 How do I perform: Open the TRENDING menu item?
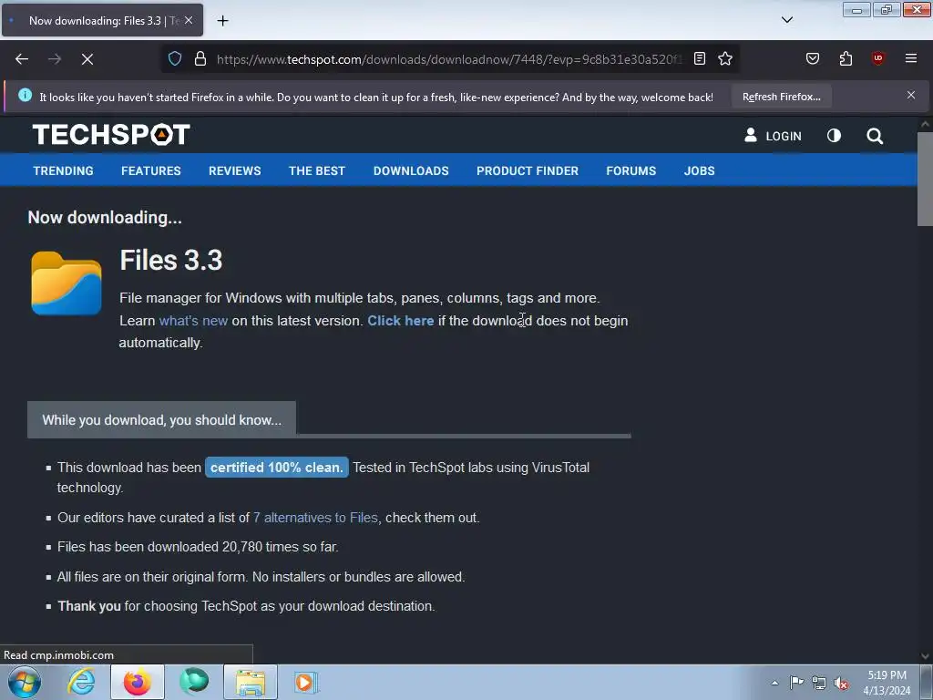[x=63, y=170]
